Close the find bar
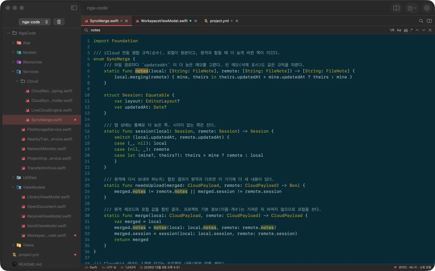Screen dimensions: 435x271 tap(430, 30)
